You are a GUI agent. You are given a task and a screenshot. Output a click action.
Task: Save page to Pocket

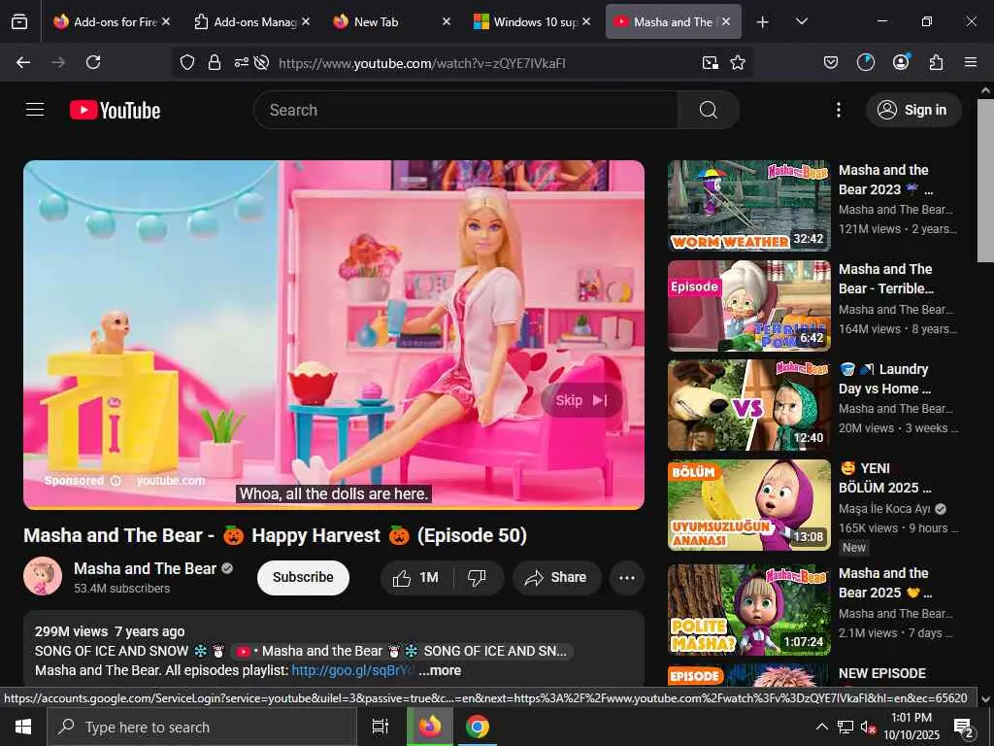click(831, 62)
